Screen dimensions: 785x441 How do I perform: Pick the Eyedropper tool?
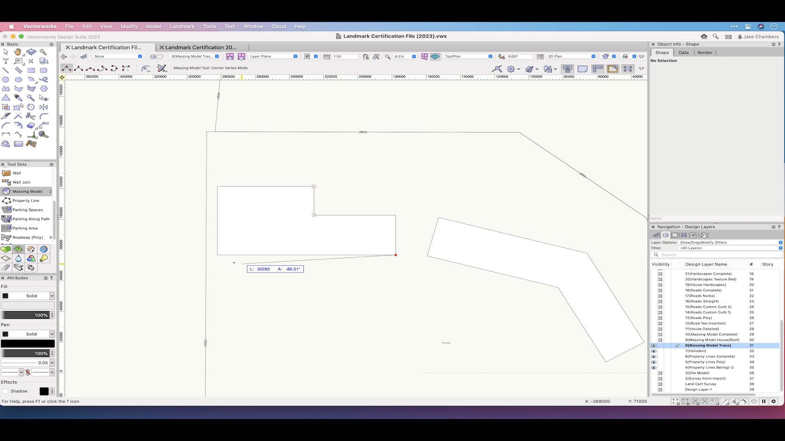(18, 98)
